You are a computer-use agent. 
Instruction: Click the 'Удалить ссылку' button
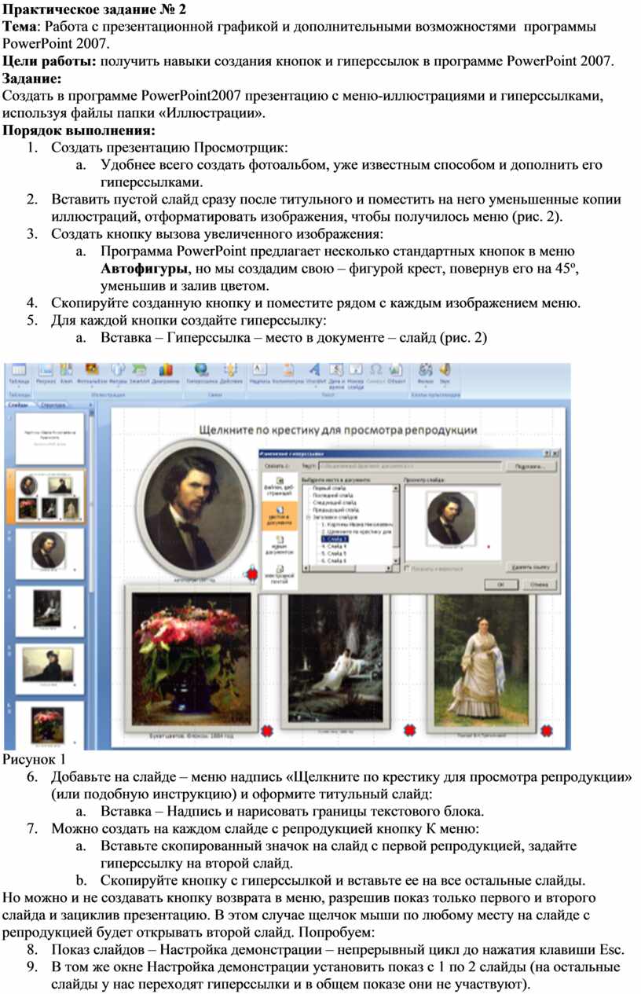[x=532, y=567]
